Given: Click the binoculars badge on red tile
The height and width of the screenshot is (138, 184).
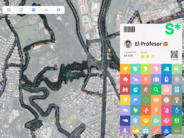Looking at the screenshot, I should click(125, 89).
